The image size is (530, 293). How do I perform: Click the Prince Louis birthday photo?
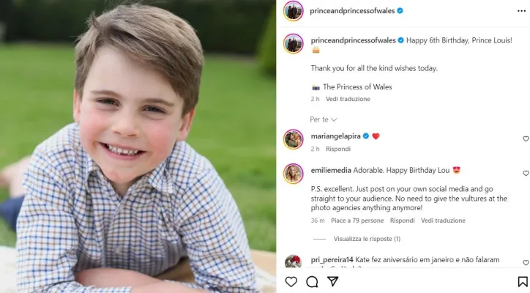point(138,146)
